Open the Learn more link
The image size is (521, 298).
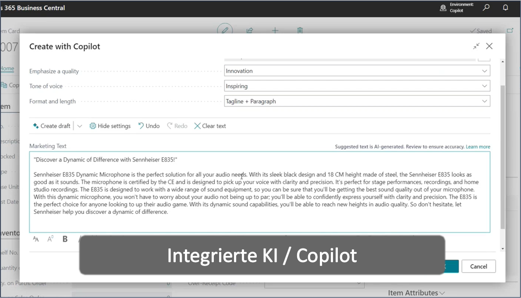[x=478, y=146]
